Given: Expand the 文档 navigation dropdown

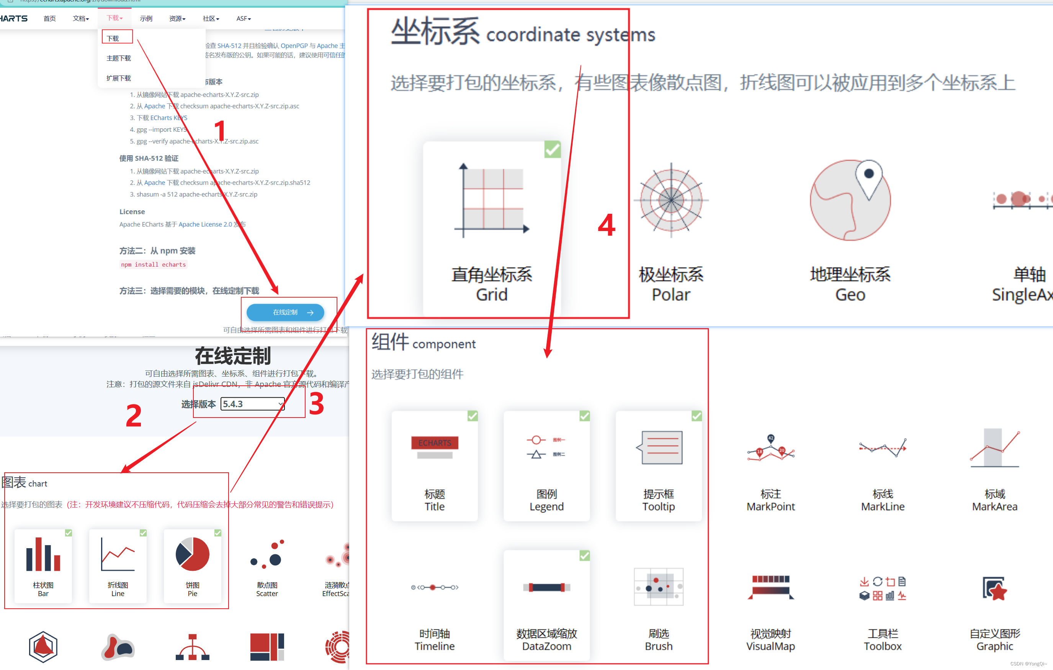Looking at the screenshot, I should [x=81, y=18].
